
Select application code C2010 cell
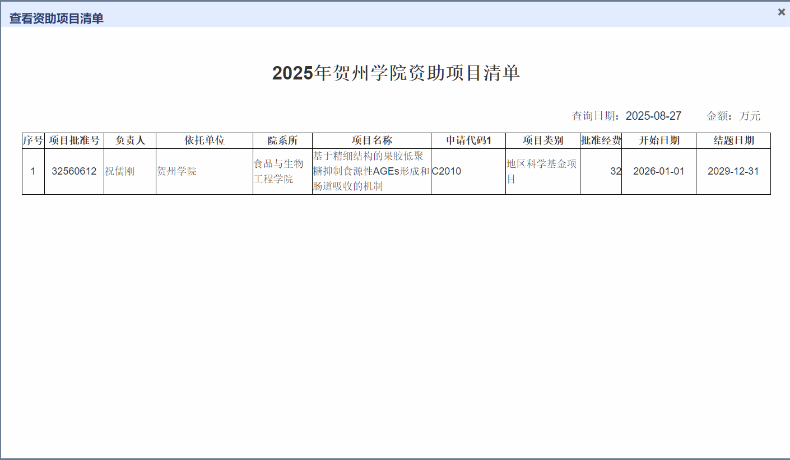coord(468,171)
